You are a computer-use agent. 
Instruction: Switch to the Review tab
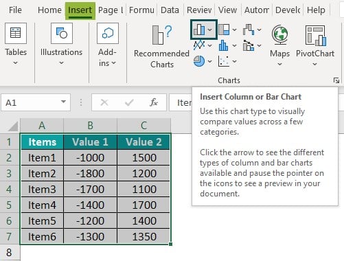tap(199, 10)
